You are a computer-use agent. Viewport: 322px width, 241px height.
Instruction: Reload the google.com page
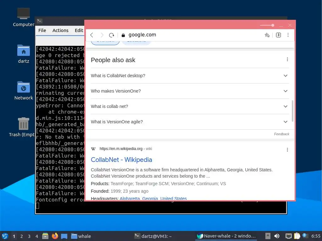(x=112, y=35)
